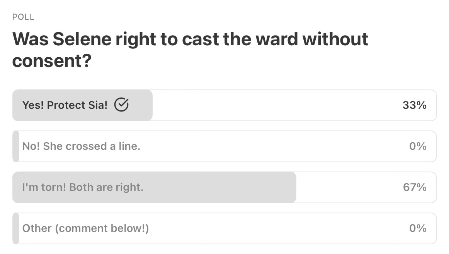Click the checkmark icon beside Yes! Protect Sia!
The height and width of the screenshot is (254, 449).
[121, 105]
